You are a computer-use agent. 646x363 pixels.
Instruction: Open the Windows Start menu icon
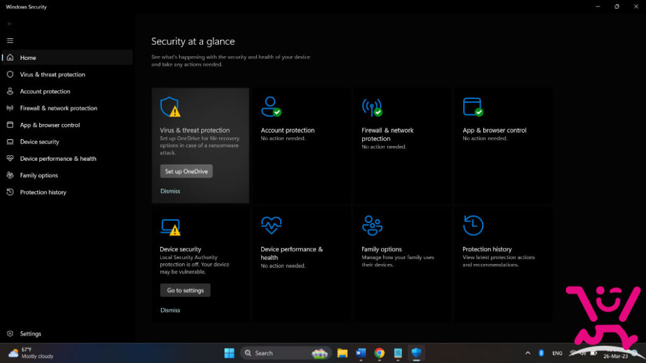(230, 353)
